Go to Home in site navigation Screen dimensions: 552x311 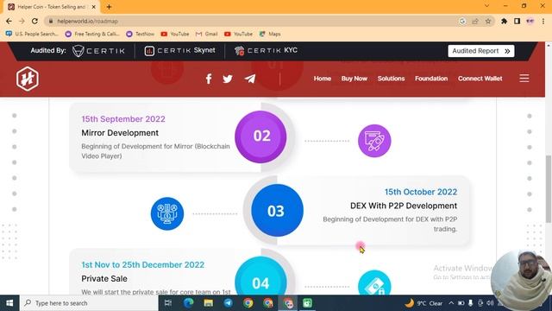pyautogui.click(x=322, y=79)
